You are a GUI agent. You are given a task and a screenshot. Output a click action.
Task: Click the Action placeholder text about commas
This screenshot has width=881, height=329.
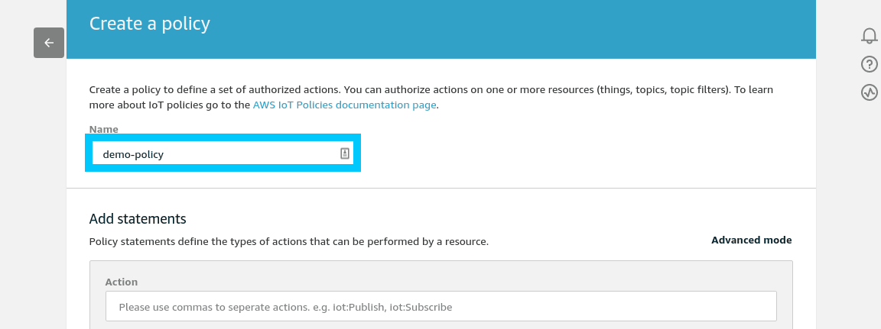click(x=285, y=307)
